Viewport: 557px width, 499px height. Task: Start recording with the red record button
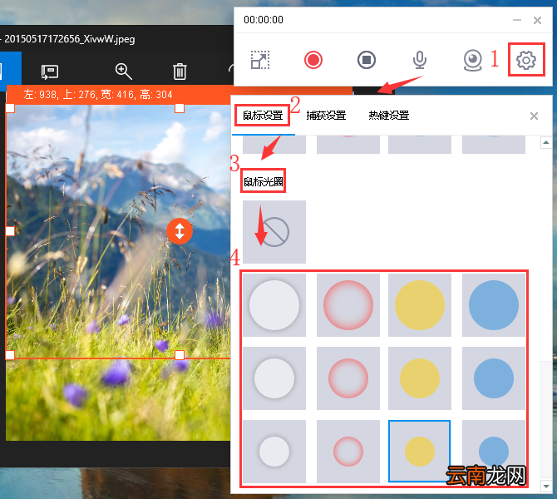[x=313, y=60]
